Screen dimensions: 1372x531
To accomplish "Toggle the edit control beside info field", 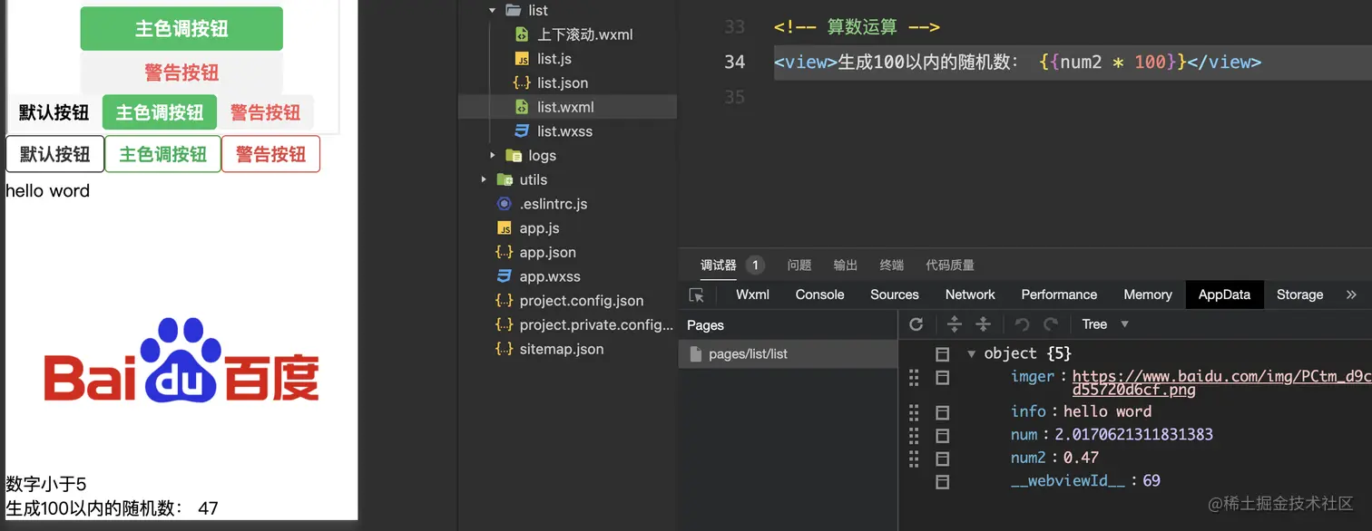I will [942, 411].
